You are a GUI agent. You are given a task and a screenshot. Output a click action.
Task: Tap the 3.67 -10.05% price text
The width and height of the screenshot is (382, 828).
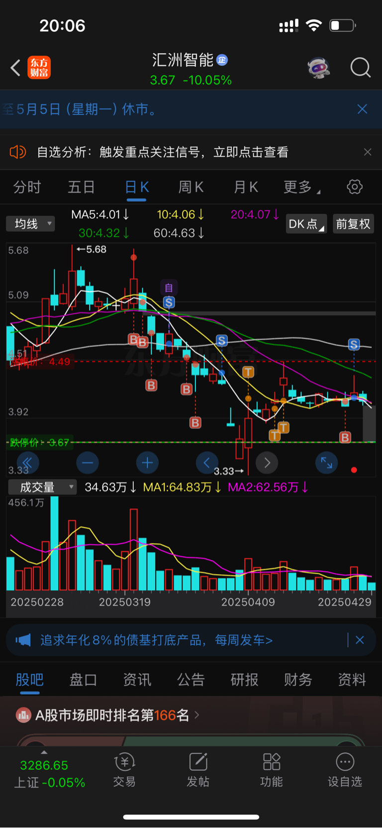(x=191, y=80)
